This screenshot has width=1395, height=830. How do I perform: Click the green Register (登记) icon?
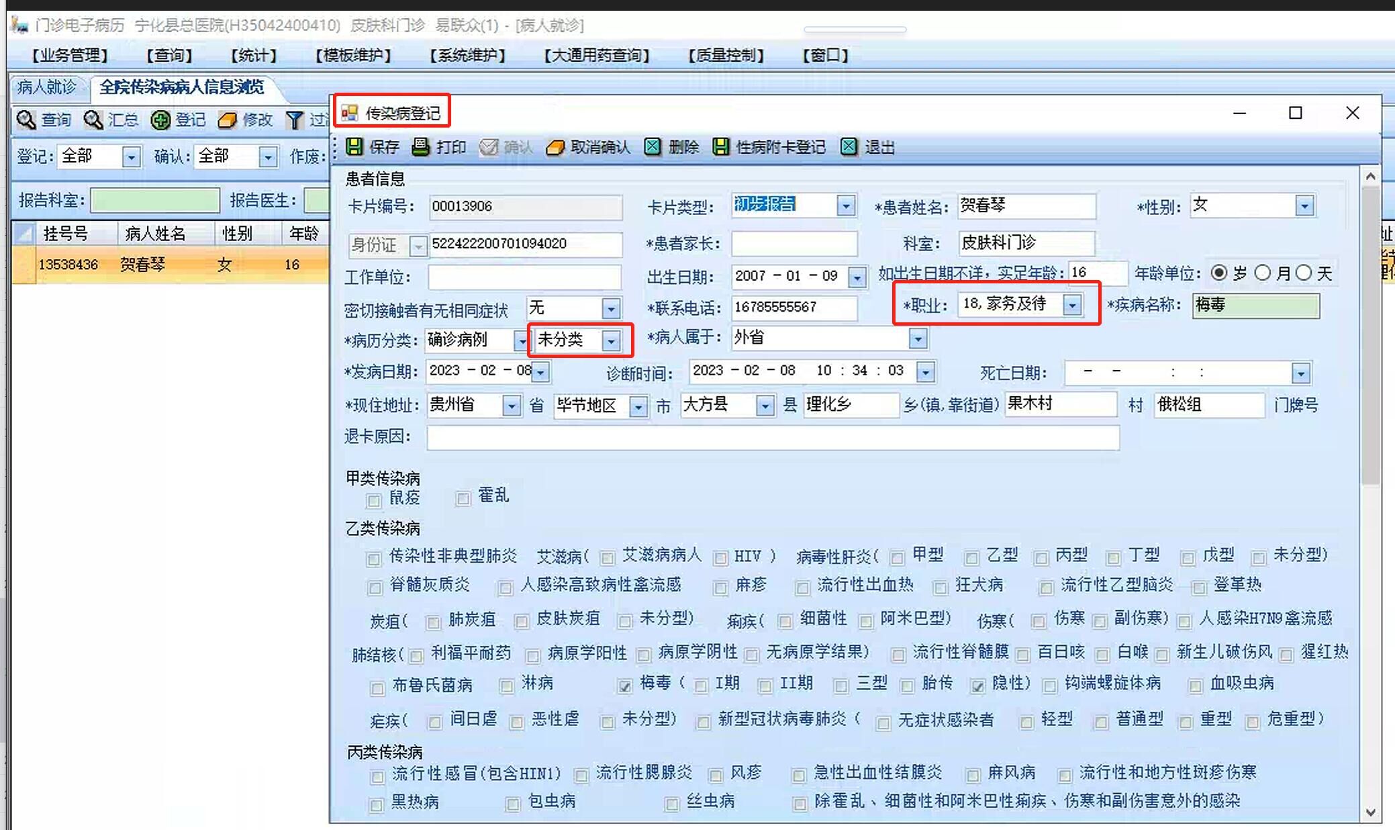[x=160, y=120]
